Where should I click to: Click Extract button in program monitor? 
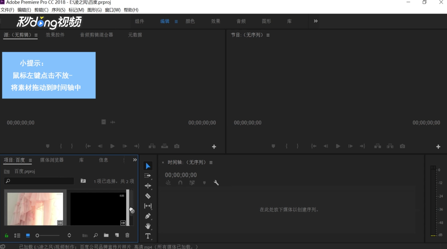(390, 146)
